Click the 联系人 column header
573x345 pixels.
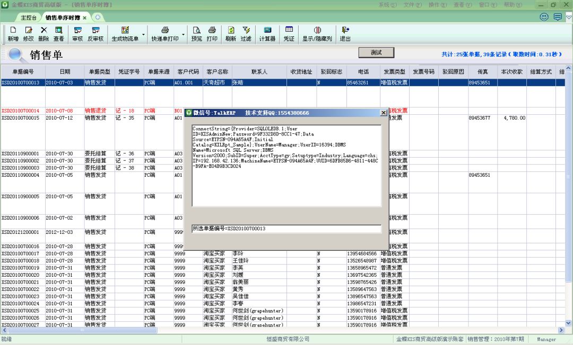(259, 72)
